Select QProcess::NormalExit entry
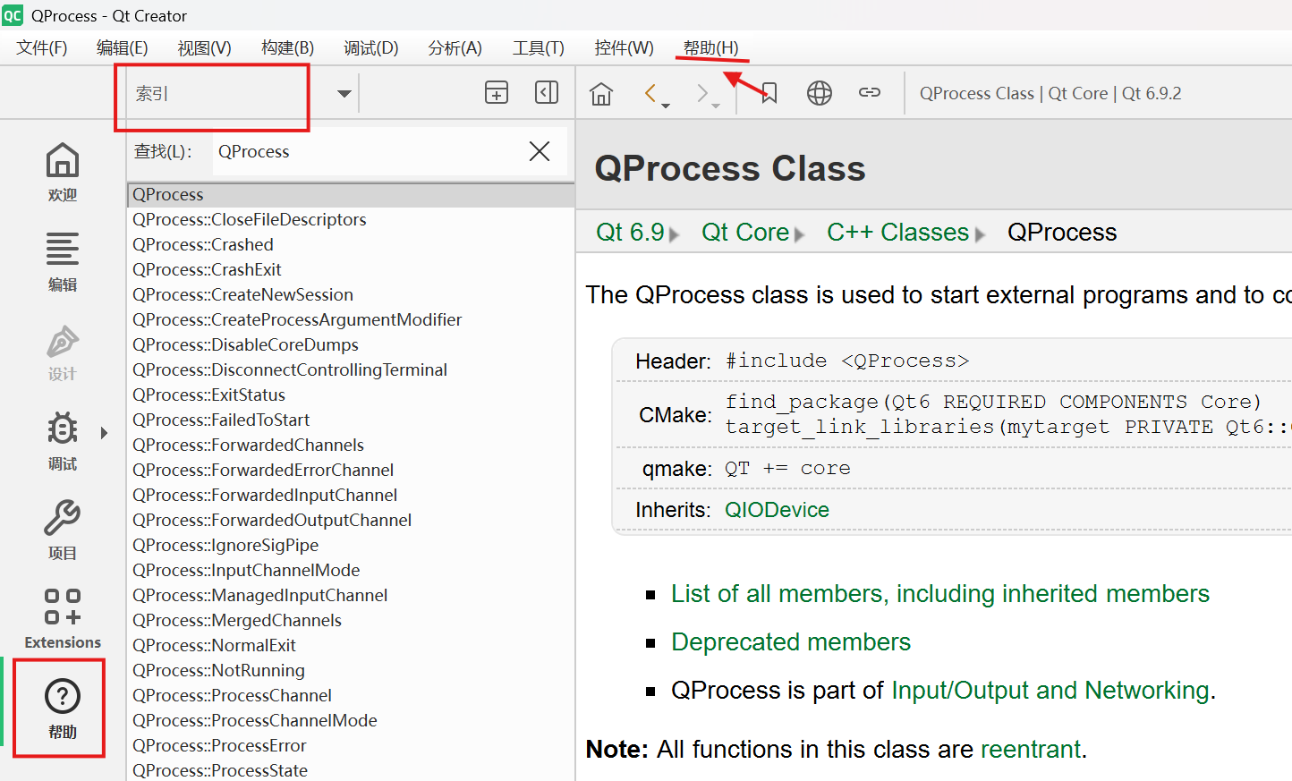The width and height of the screenshot is (1292, 781). pos(351,646)
